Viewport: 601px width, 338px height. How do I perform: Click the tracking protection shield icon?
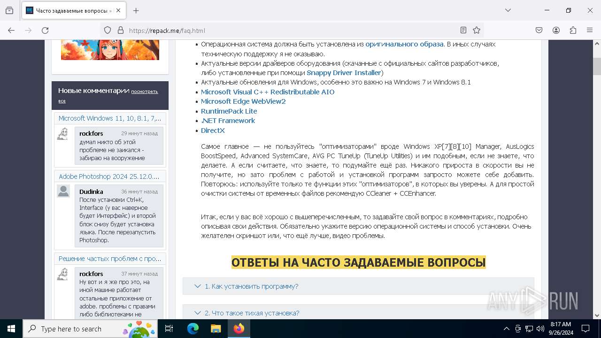108,30
